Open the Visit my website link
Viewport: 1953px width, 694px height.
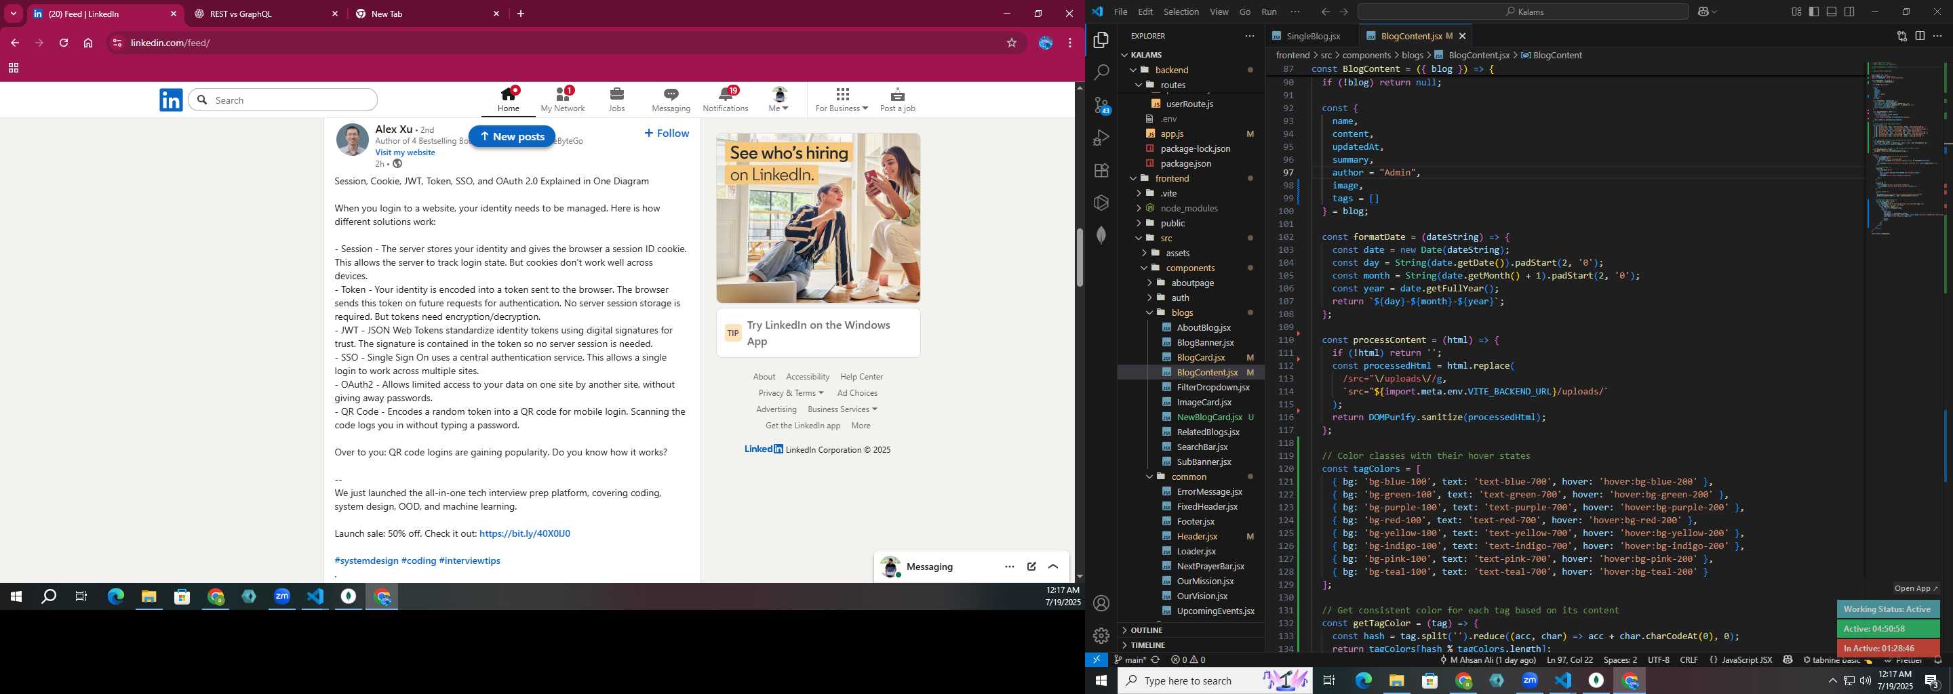pos(405,152)
